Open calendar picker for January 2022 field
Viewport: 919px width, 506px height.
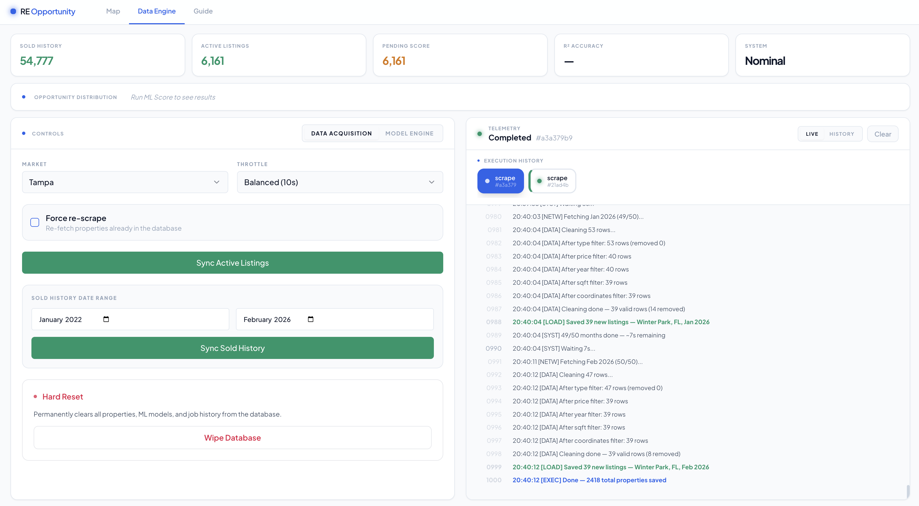(x=106, y=319)
